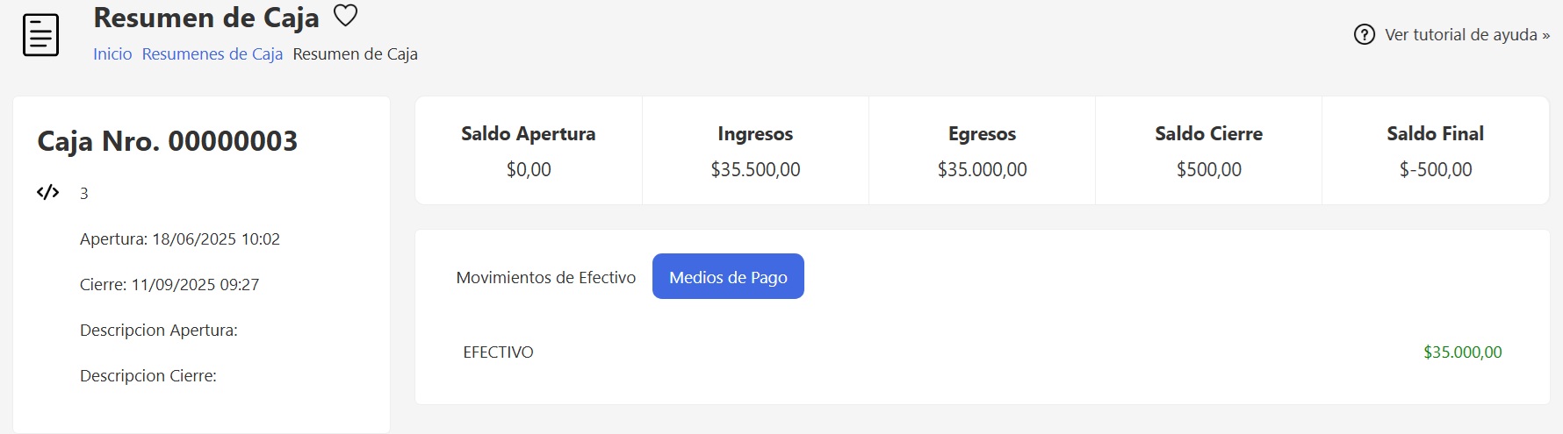Image resolution: width=1563 pixels, height=434 pixels.
Task: Click the current Resumen de Caja breadcrumb text
Action: 355,54
